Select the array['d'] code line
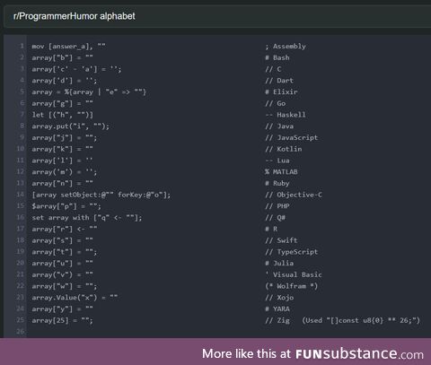This screenshot has height=365, width=431. pos(65,81)
